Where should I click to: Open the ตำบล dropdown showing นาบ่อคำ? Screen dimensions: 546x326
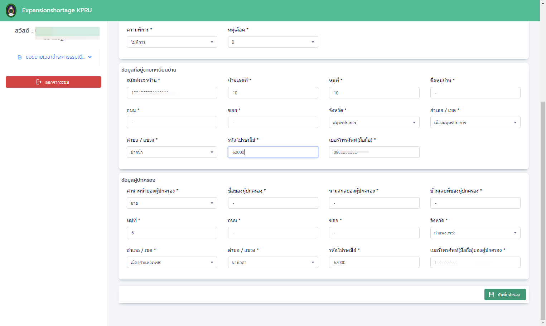click(x=273, y=262)
